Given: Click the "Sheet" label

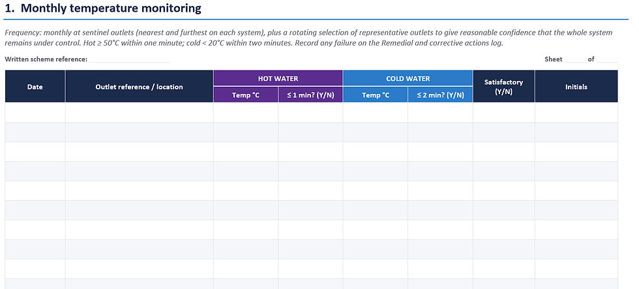Looking at the screenshot, I should tap(554, 59).
